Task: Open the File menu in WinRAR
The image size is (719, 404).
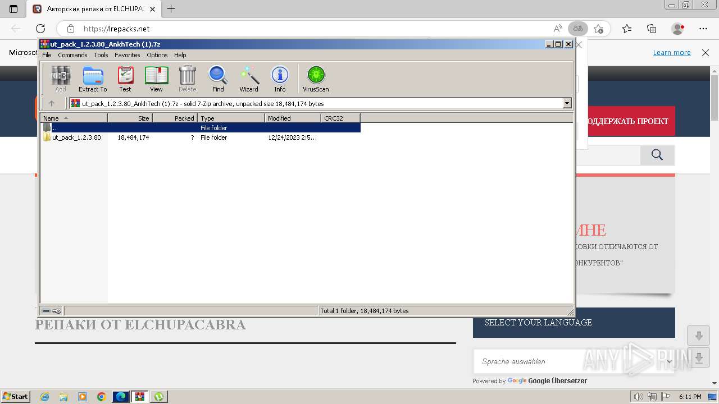Action: coord(47,55)
